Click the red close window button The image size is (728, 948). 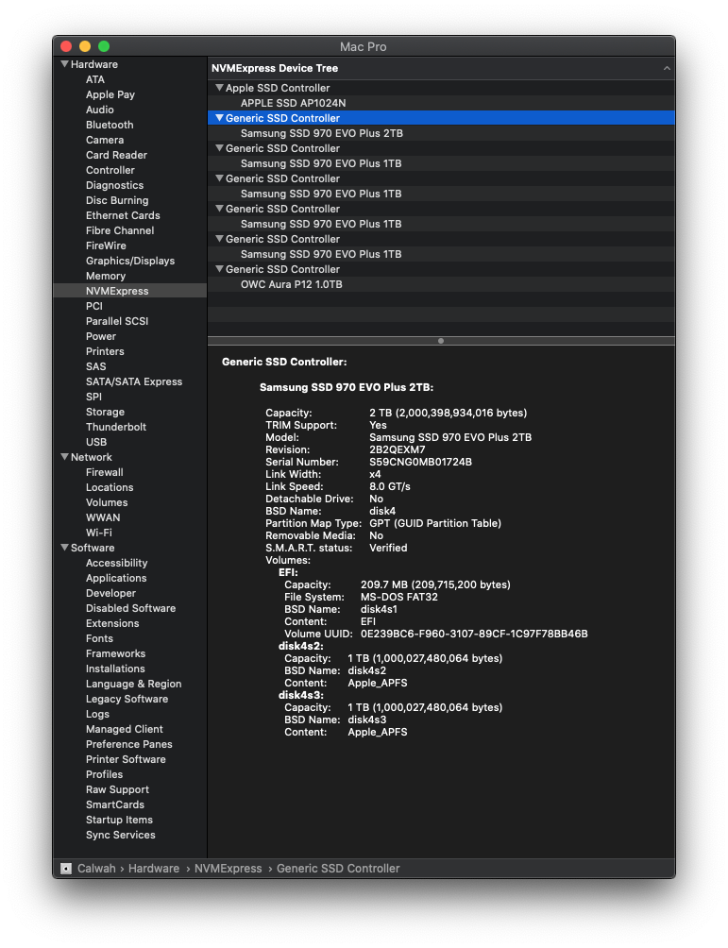tap(66, 46)
